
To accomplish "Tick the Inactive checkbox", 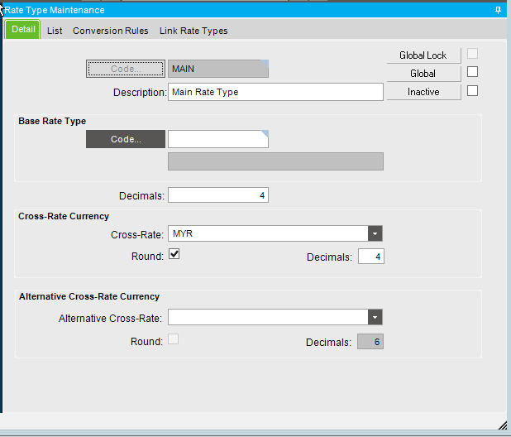I will [473, 91].
